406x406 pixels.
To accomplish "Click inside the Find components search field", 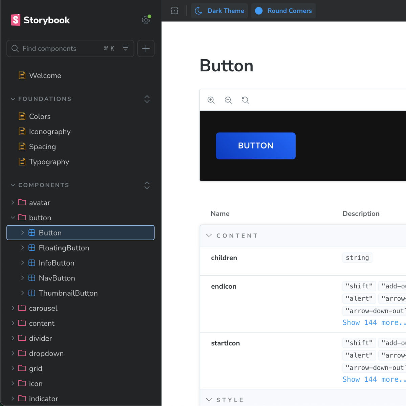I will coord(54,48).
